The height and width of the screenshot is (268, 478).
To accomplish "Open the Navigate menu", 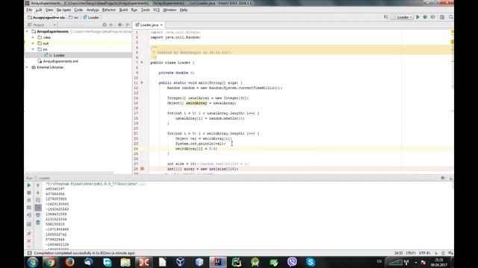I will click(63, 10).
